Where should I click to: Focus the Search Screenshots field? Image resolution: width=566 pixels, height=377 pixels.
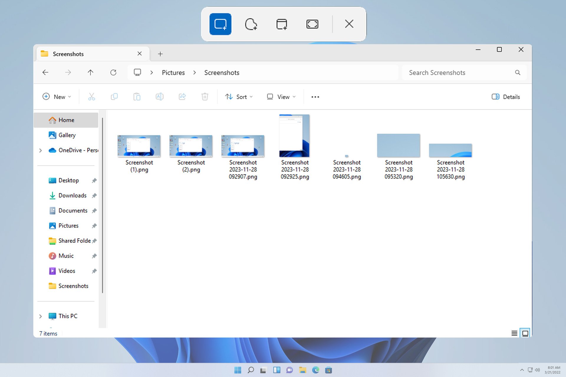tap(464, 72)
